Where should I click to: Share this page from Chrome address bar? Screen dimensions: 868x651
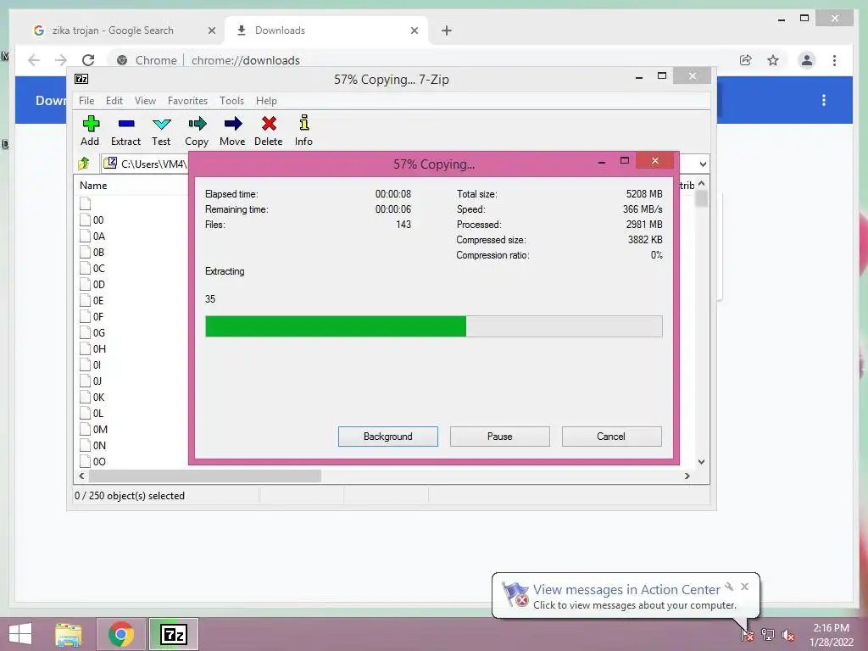(746, 60)
